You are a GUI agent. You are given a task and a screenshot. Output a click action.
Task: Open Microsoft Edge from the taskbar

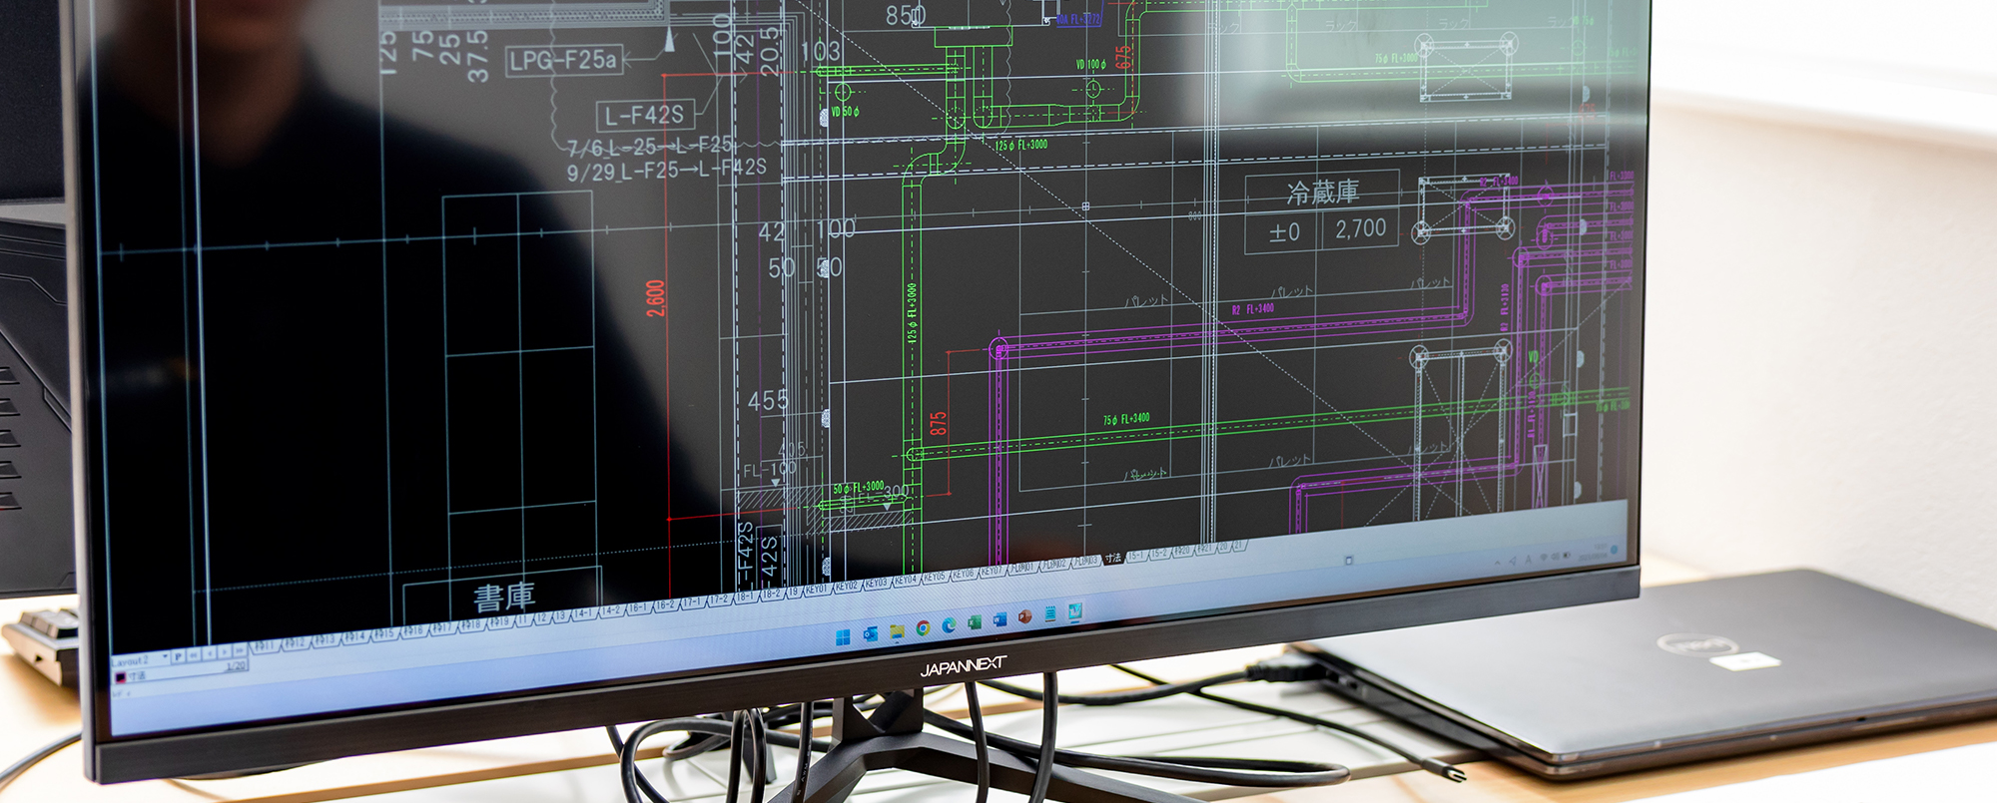(x=949, y=625)
